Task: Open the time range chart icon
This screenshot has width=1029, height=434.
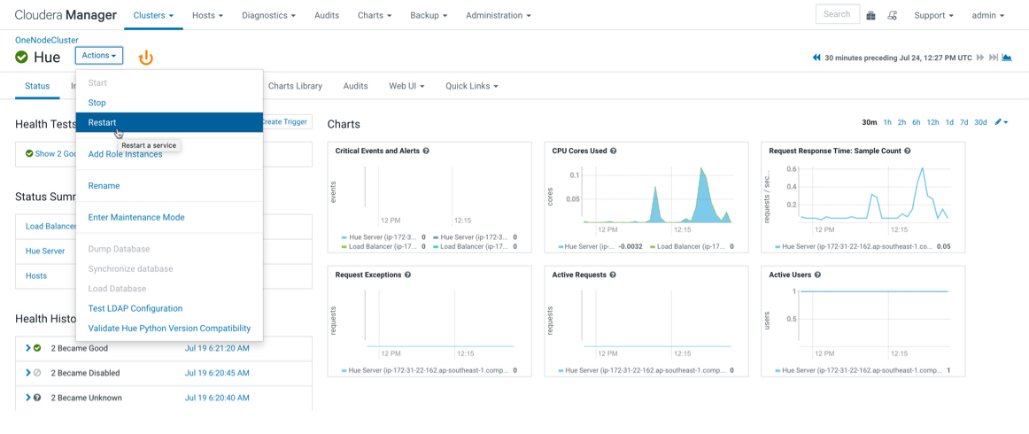Action: click(x=1006, y=58)
